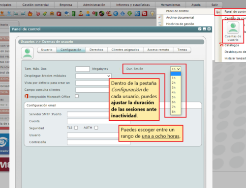Click the Histórico de gestión menu icon
This screenshot has height=188, width=246.
click(160, 24)
